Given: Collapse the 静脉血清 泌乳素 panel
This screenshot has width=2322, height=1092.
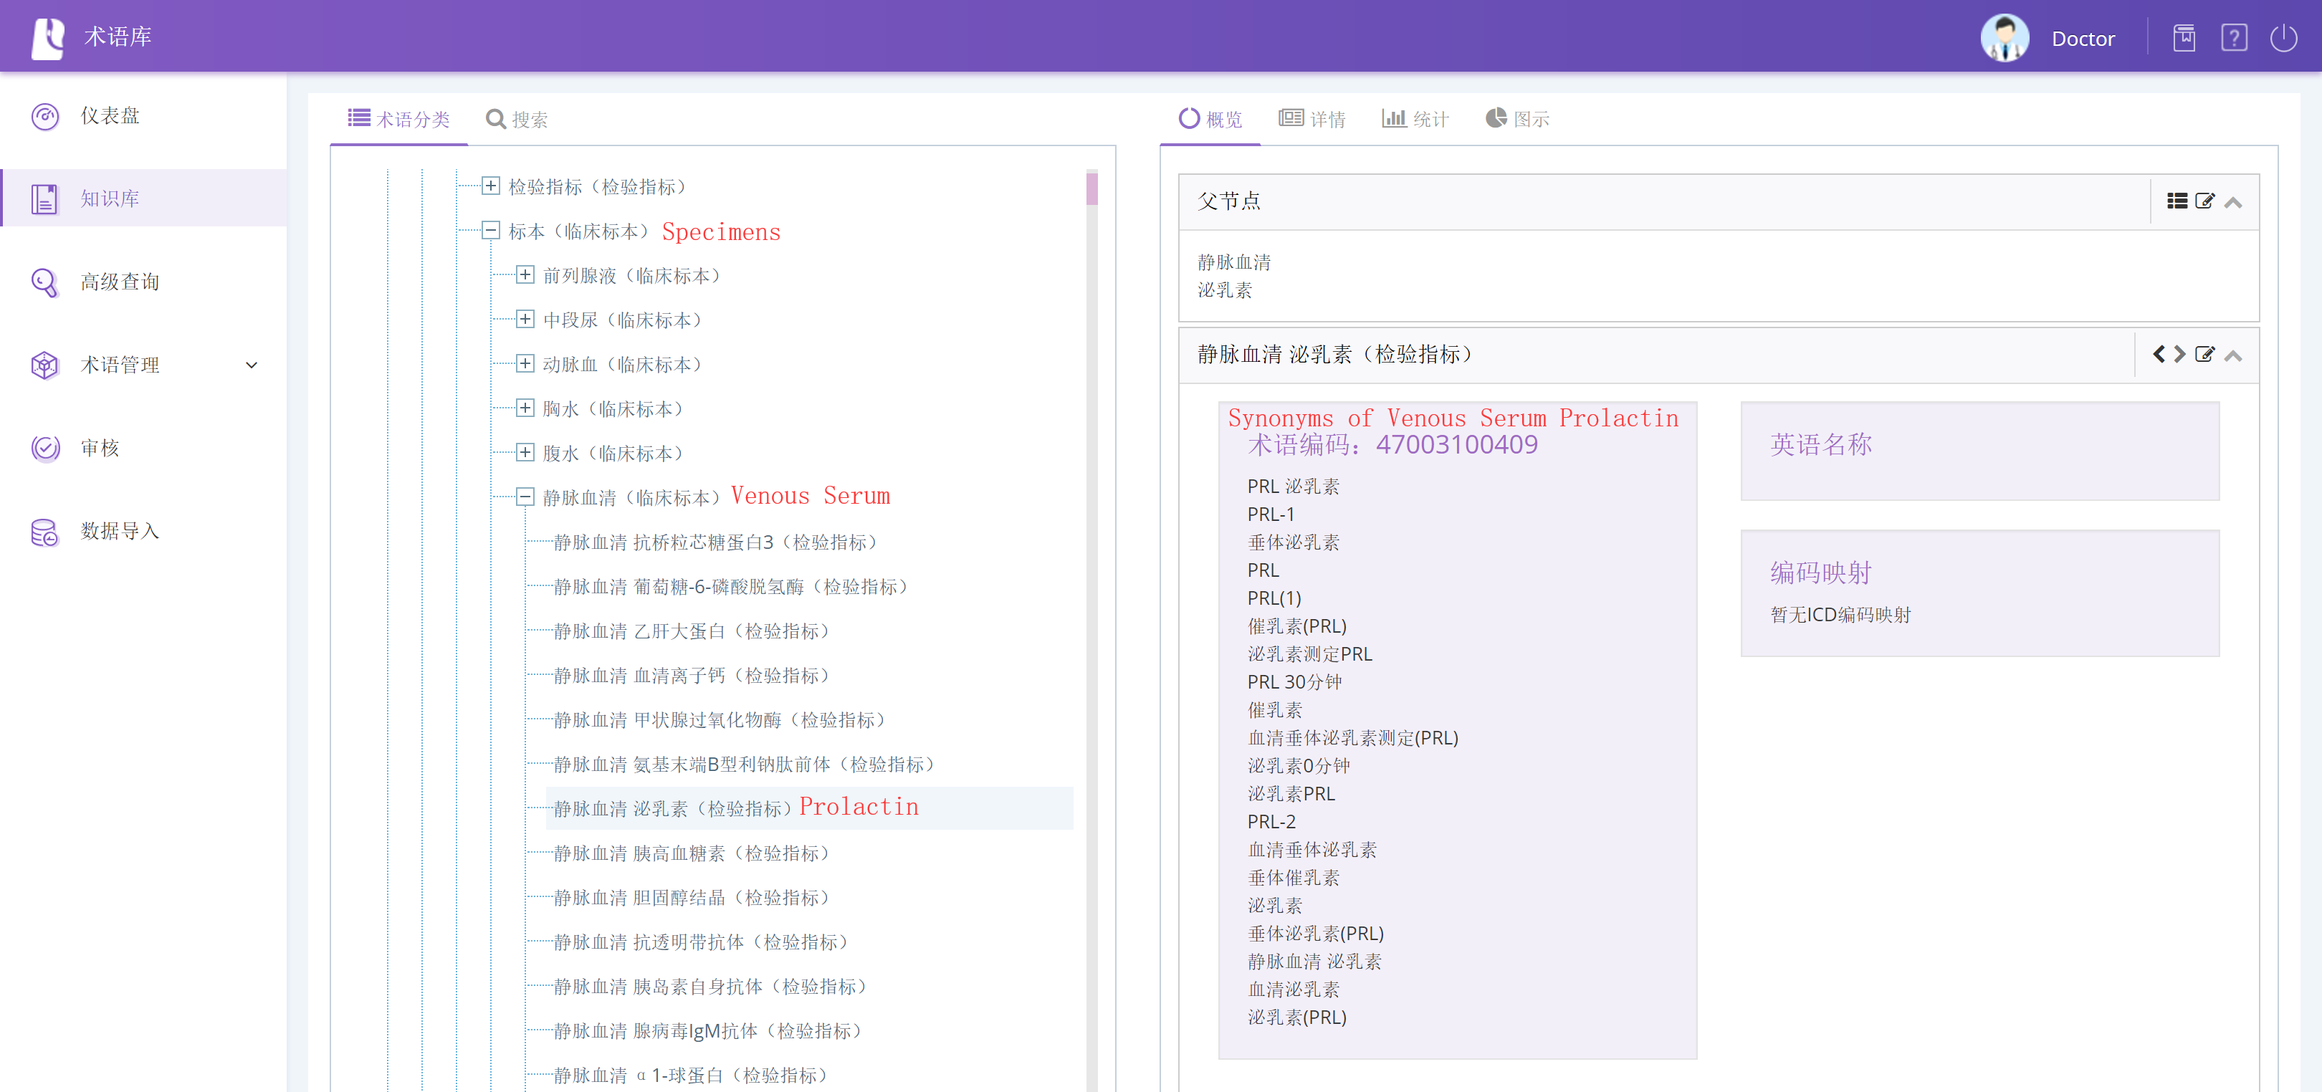Looking at the screenshot, I should (2234, 355).
